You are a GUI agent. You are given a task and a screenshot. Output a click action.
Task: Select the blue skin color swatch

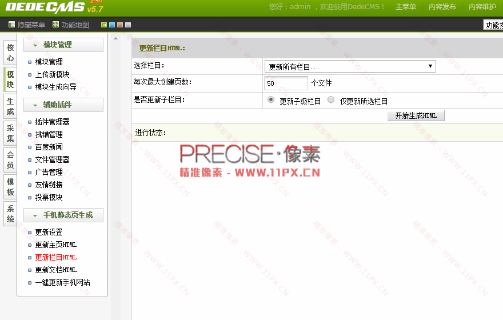(x=112, y=25)
